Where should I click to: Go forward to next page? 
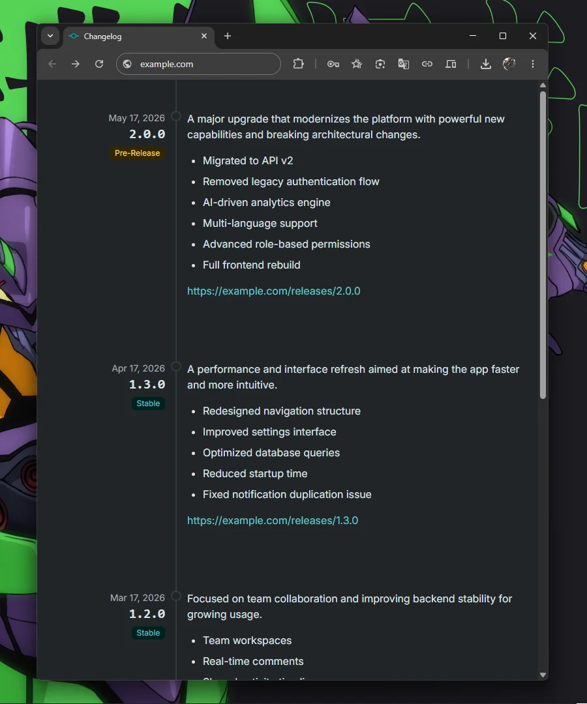pyautogui.click(x=76, y=64)
